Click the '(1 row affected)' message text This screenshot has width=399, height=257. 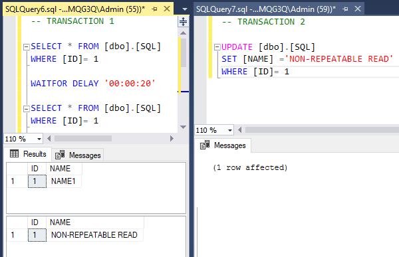point(251,167)
